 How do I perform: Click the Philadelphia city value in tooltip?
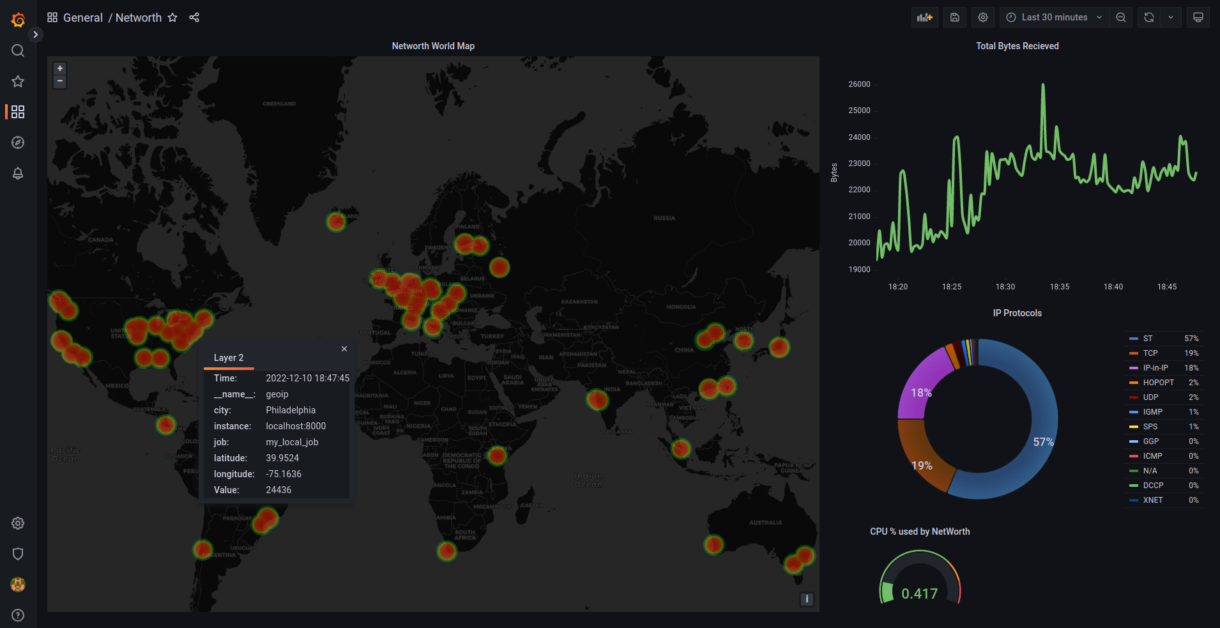click(x=291, y=410)
